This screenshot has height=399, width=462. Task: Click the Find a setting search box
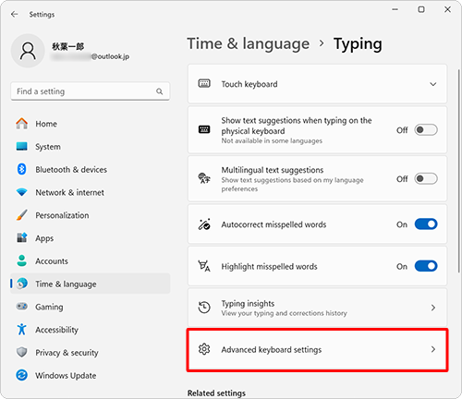coord(90,91)
